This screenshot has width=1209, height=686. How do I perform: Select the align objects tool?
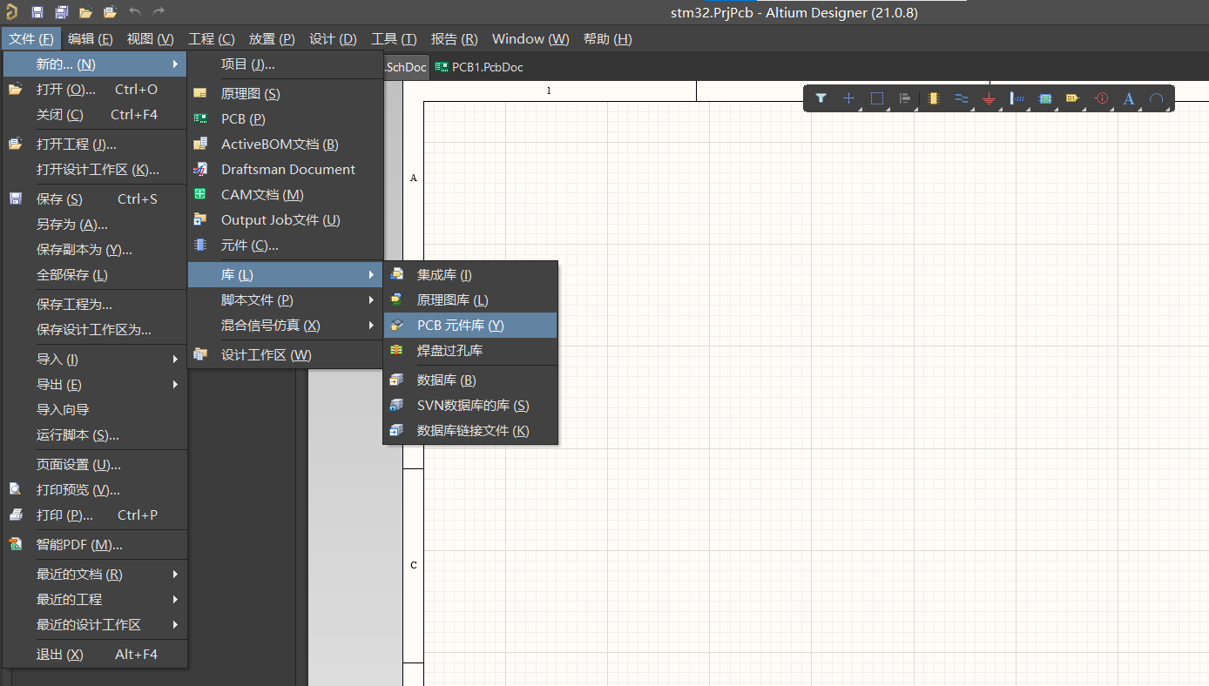point(905,98)
